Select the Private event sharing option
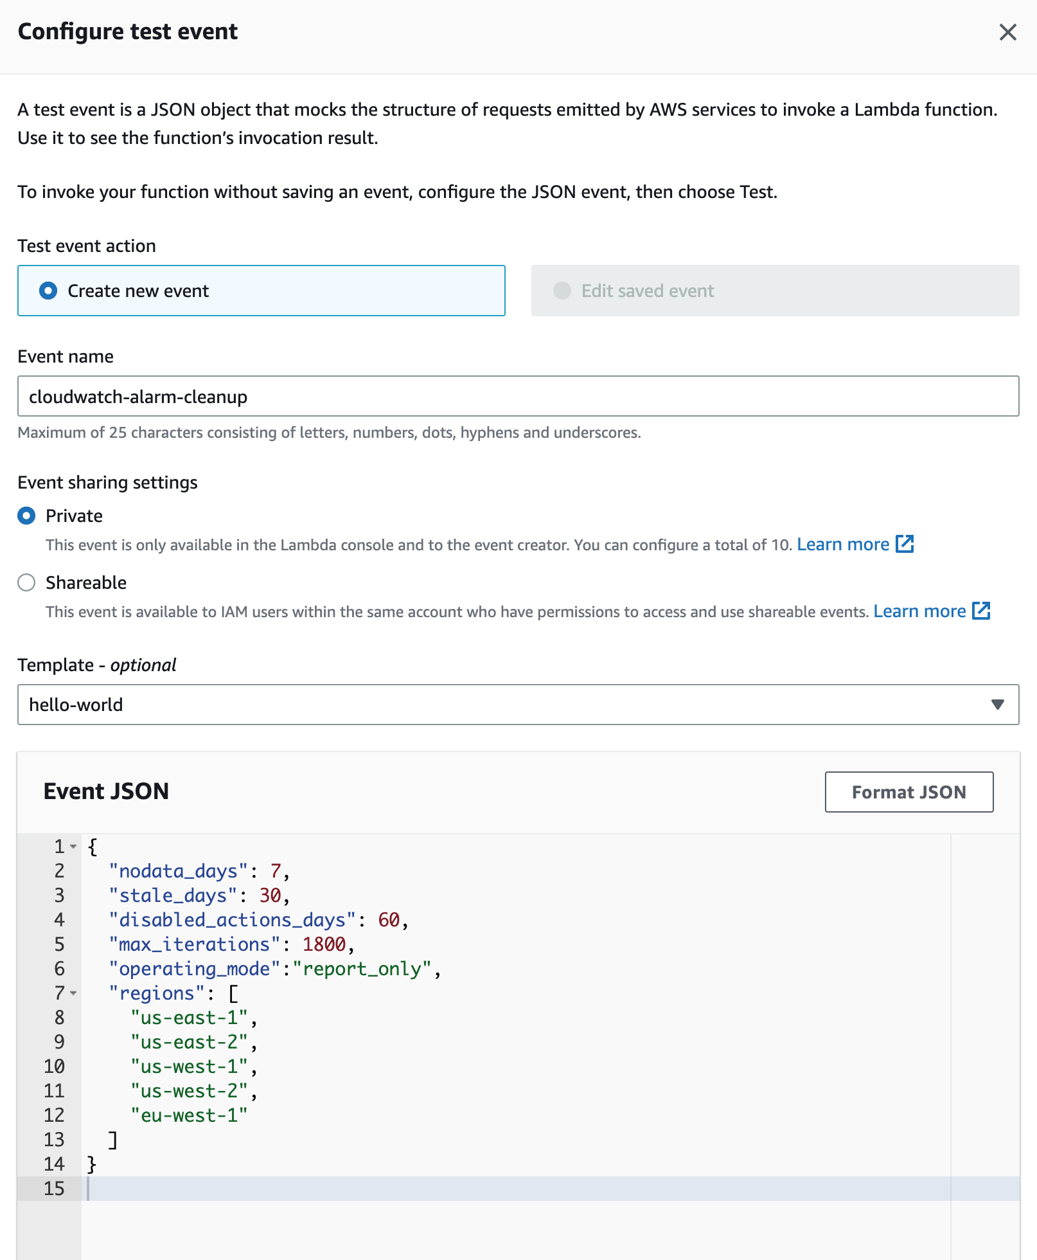The height and width of the screenshot is (1260, 1037). 26,515
